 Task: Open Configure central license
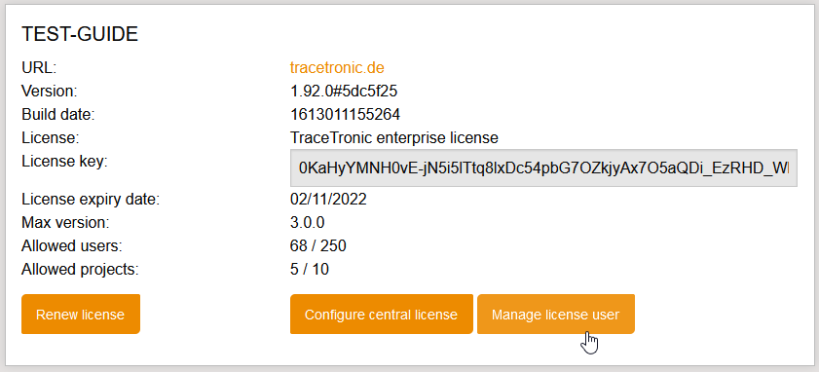pyautogui.click(x=382, y=314)
